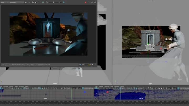The height and width of the screenshot is (106, 189).
Task: Open Panels menu in camera1 panel
Action: pyautogui.click(x=27, y=86)
